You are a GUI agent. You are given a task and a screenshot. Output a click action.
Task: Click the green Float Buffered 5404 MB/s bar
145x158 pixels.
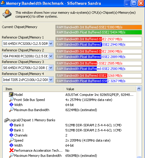pyautogui.click(x=99, y=32)
